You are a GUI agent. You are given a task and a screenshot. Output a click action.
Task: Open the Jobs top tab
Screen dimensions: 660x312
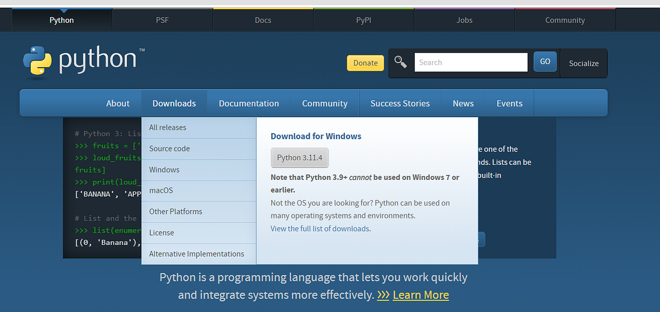464,20
